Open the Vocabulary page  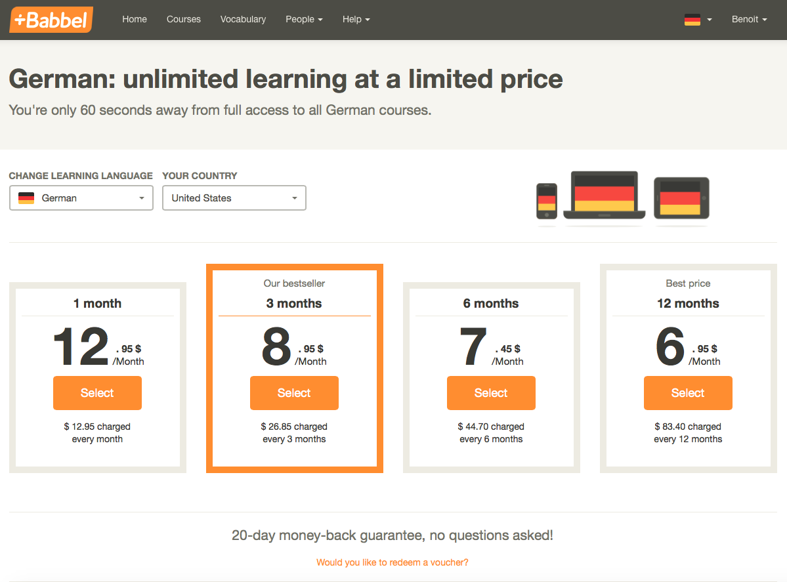coord(243,20)
